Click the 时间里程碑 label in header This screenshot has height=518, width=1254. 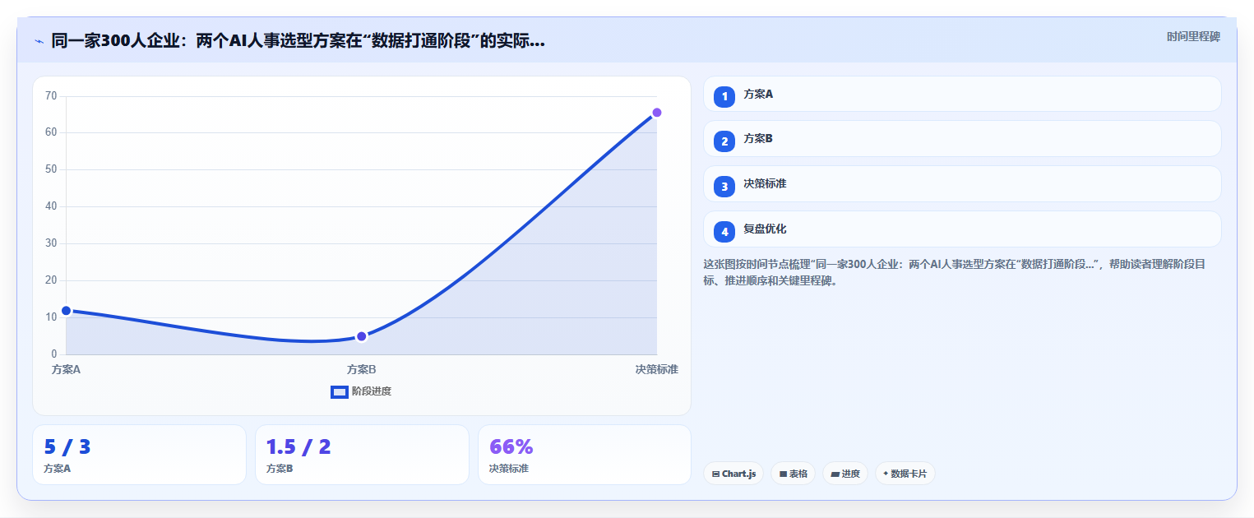1193,36
